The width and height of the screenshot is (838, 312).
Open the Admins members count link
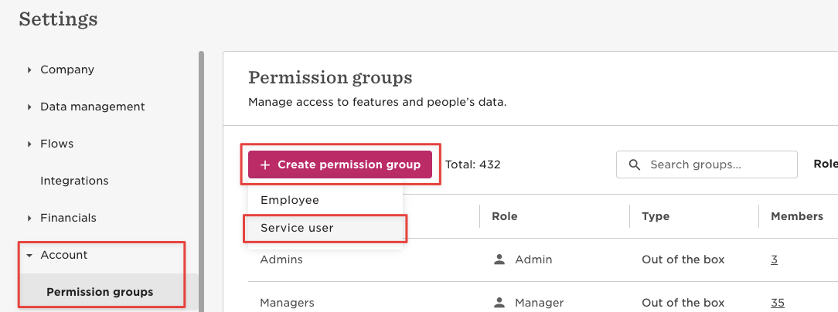[x=774, y=259]
